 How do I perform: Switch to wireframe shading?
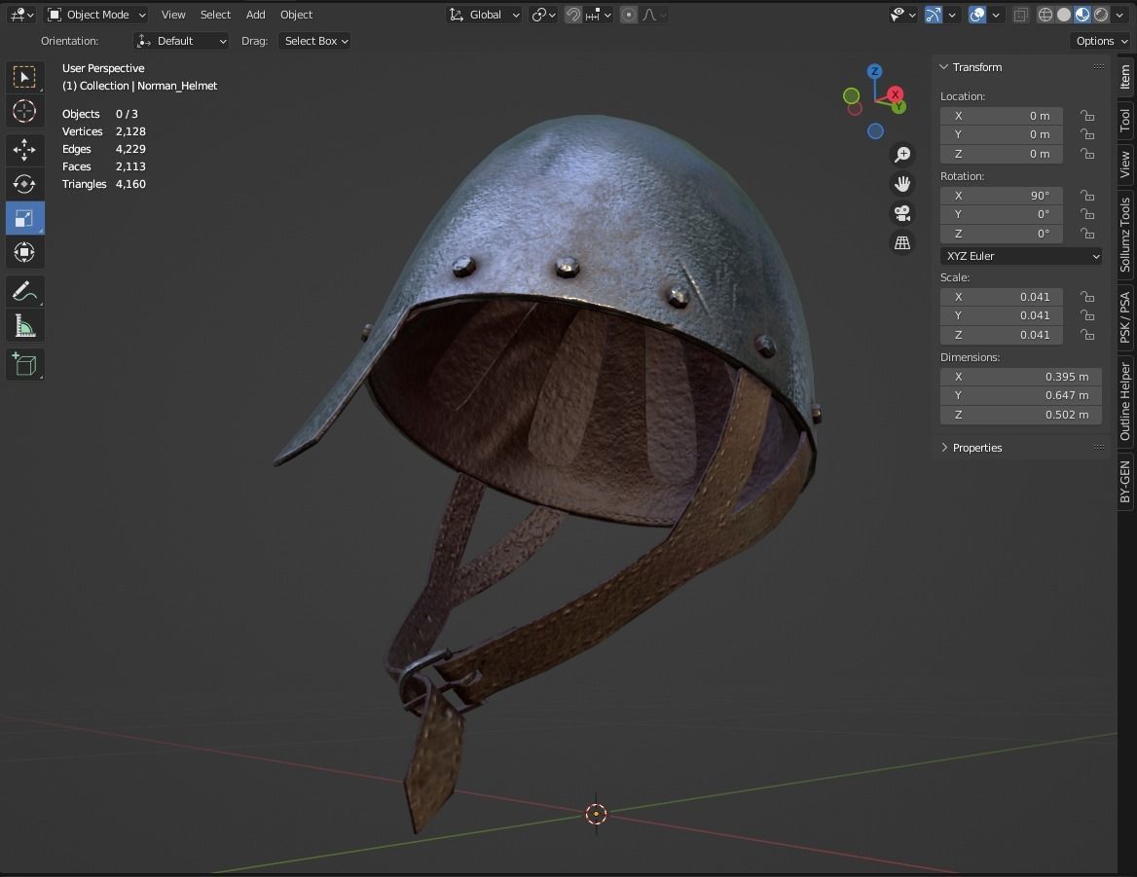coord(1045,15)
